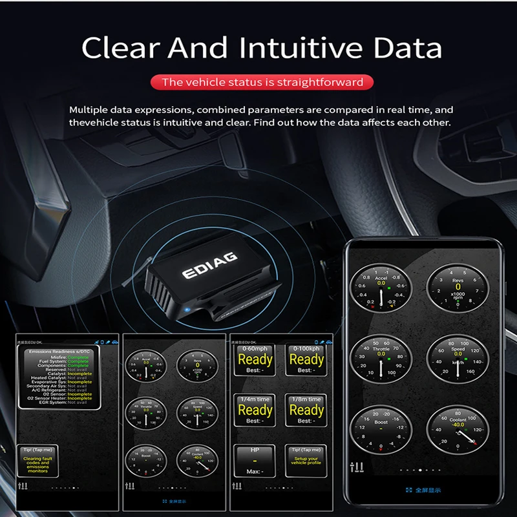Click 'Evaporative Sys: Incomplete' row
The width and height of the screenshot is (517, 517).
point(61,382)
